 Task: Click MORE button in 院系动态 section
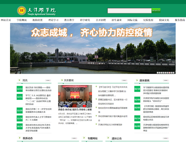tap(74, 138)
